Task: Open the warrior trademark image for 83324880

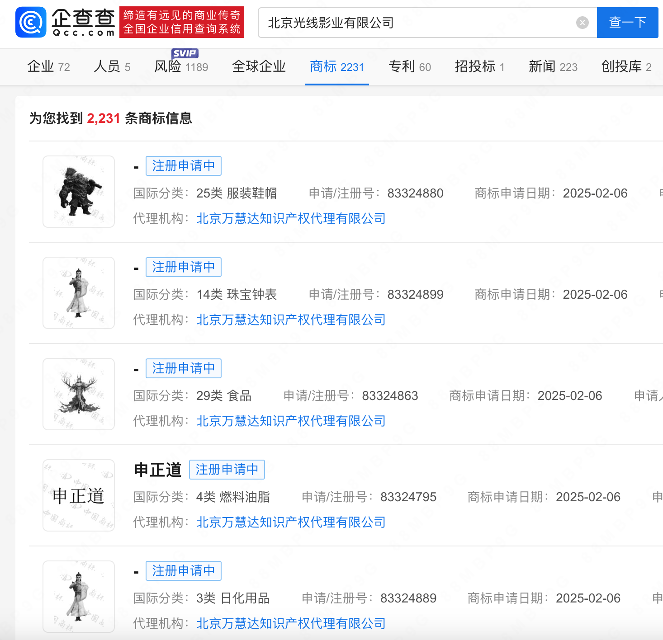Action: point(79,192)
